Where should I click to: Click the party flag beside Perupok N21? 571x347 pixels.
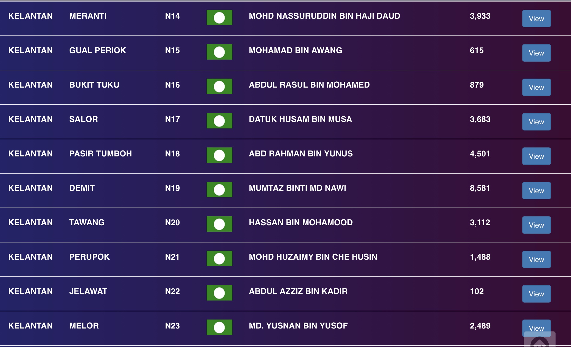tap(219, 258)
